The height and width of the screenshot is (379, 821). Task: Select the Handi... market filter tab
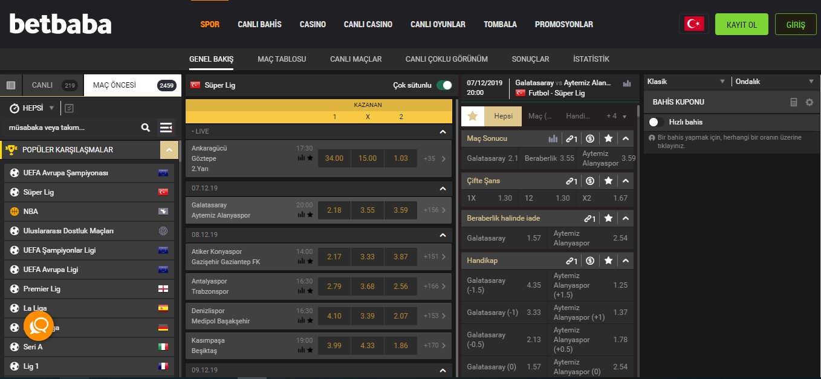577,116
